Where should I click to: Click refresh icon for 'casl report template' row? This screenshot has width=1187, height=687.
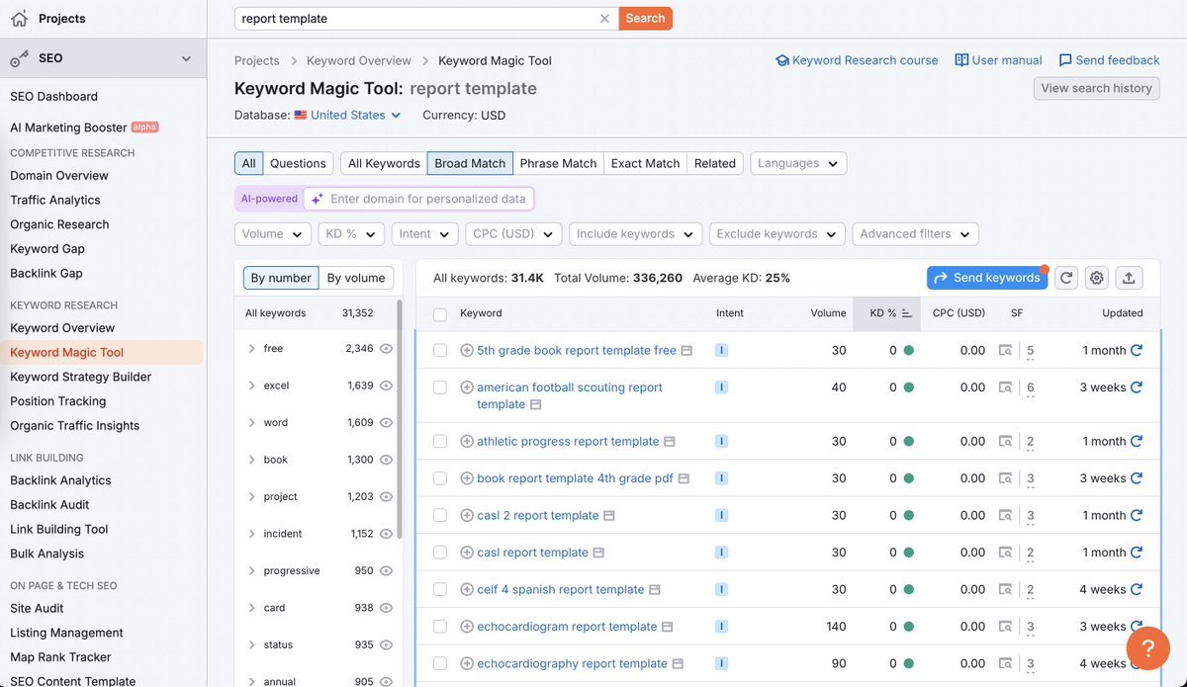(x=1137, y=552)
